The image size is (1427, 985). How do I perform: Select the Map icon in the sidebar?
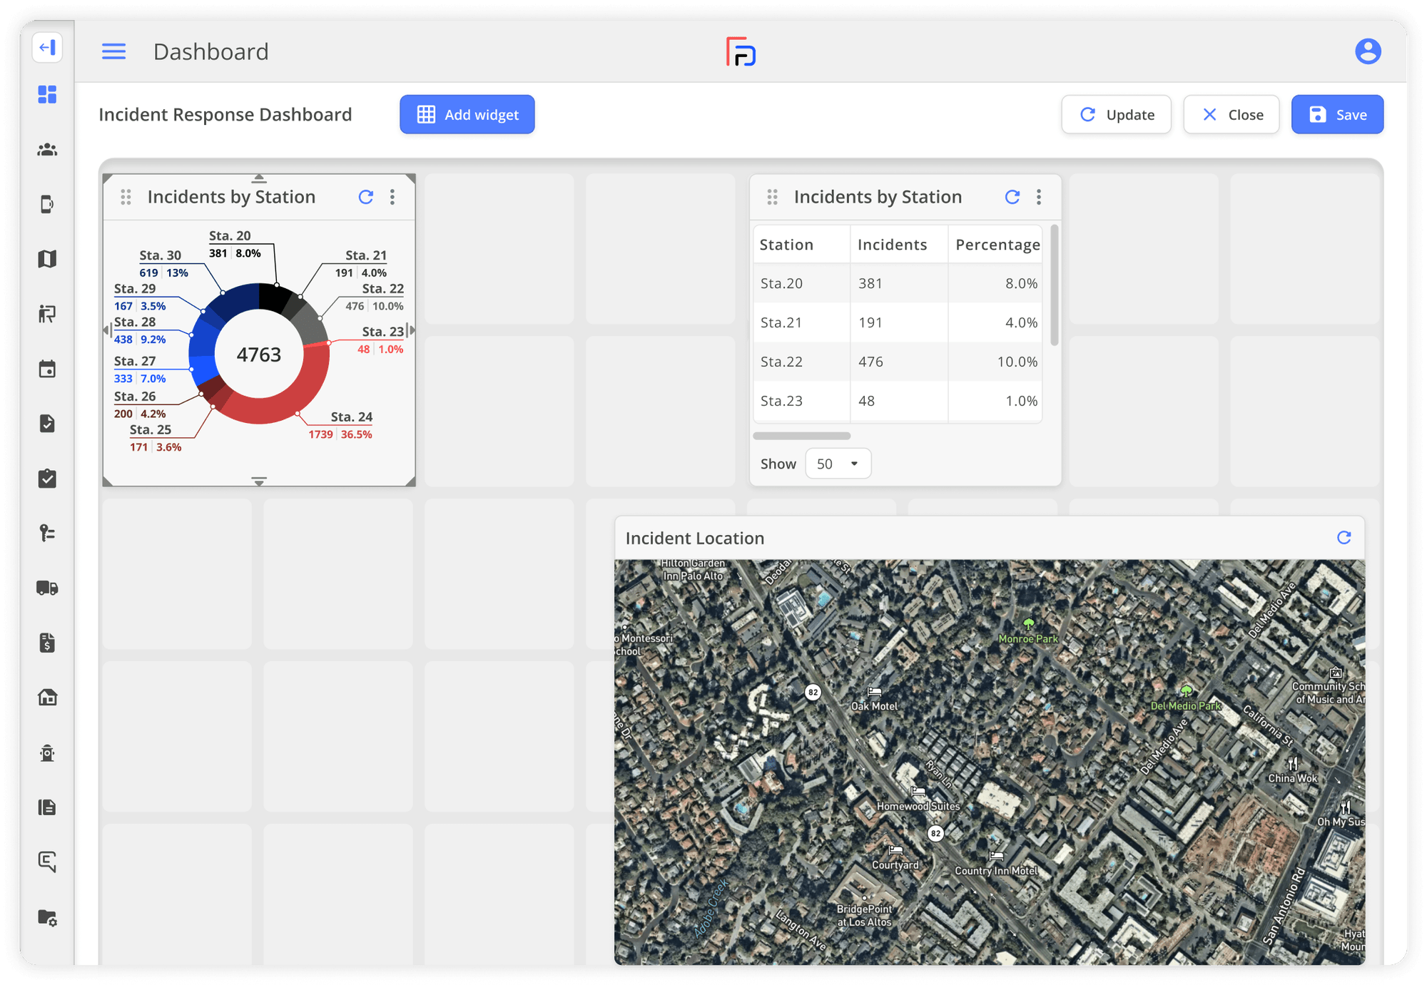[x=47, y=259]
